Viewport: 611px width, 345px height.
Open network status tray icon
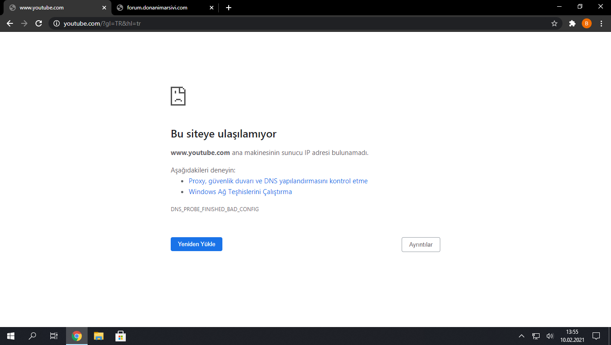click(536, 336)
